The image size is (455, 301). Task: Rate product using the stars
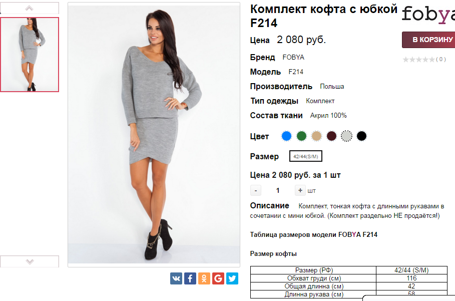tap(419, 60)
